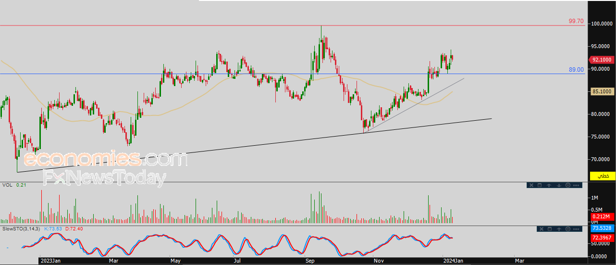Close the SlowSTO indicator panel
This screenshot has height=265, width=616.
(542, 229)
